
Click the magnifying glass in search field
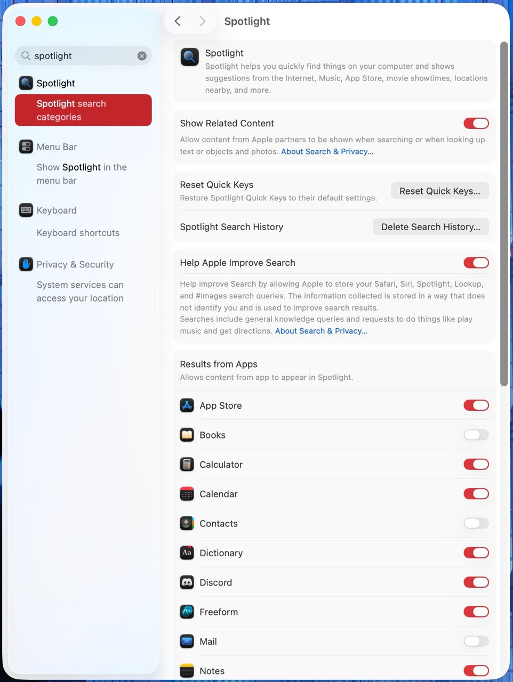click(x=26, y=55)
